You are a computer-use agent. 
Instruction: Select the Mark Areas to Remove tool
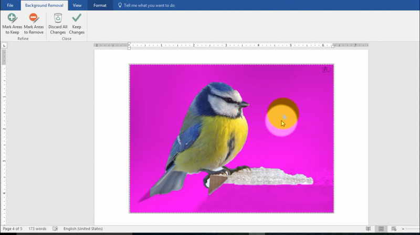[34, 24]
